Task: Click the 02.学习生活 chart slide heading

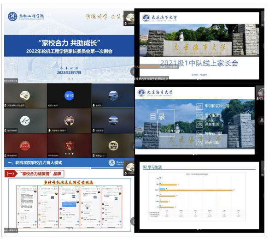Action: 152,167
